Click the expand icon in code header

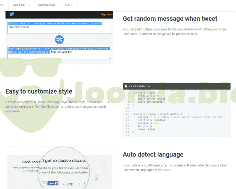228,86
